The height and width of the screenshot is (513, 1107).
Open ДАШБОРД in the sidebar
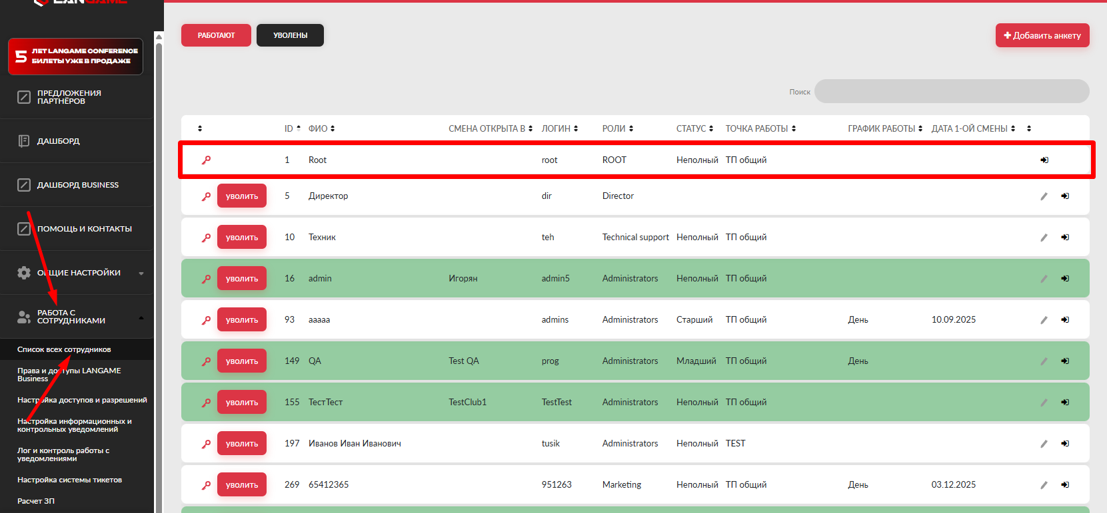pyautogui.click(x=59, y=141)
